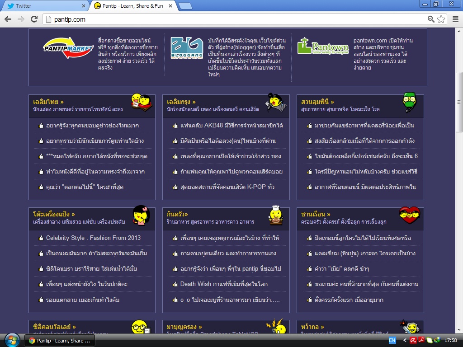Open the เฉลิมไทย » forum heading

point(48,102)
